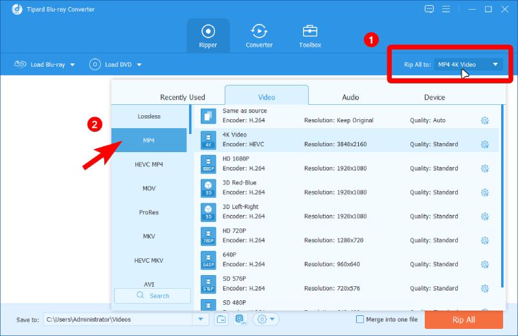Open the feedback message icon
The image size is (518, 336).
(429, 9)
